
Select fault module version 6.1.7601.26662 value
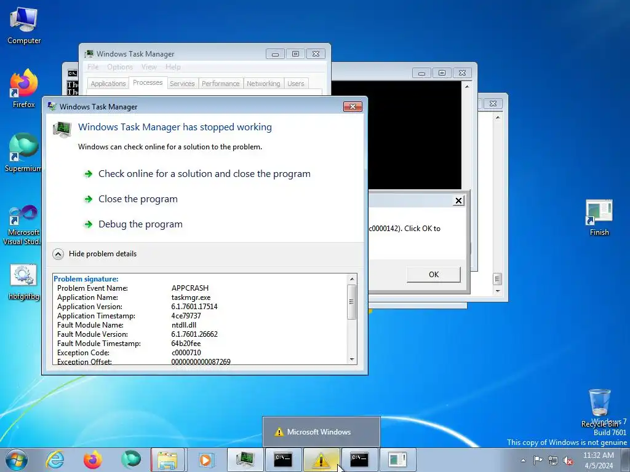click(x=194, y=334)
